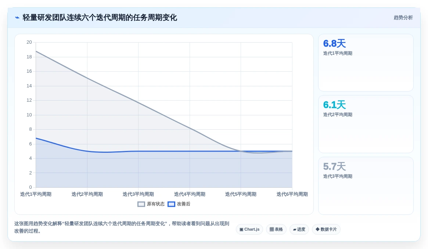Screen dimensions: 428x249
Task: Click the 迭代2平均周期 card caption
Action: [x=338, y=115]
